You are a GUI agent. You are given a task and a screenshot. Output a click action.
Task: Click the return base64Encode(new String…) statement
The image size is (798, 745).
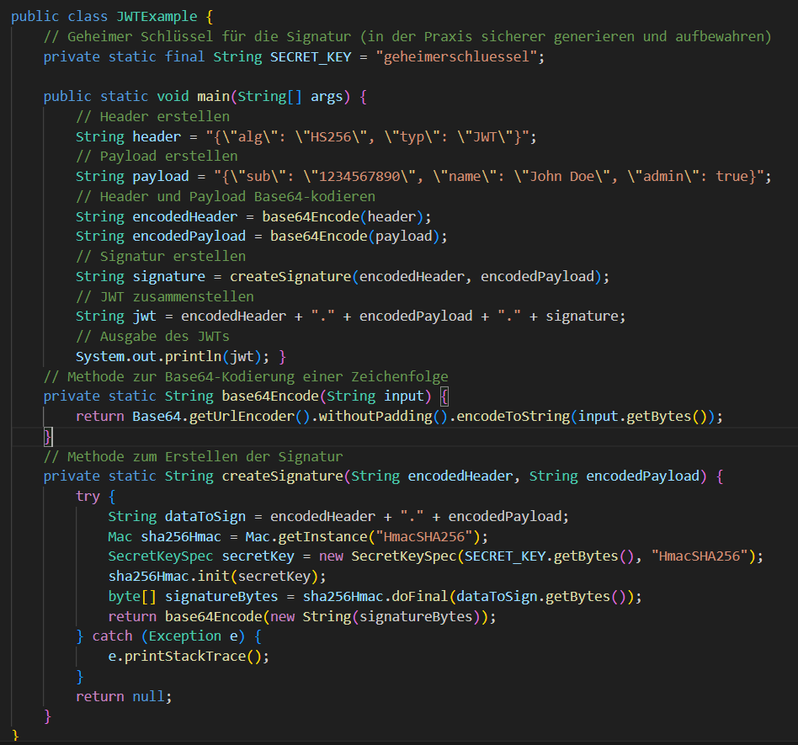(x=302, y=616)
